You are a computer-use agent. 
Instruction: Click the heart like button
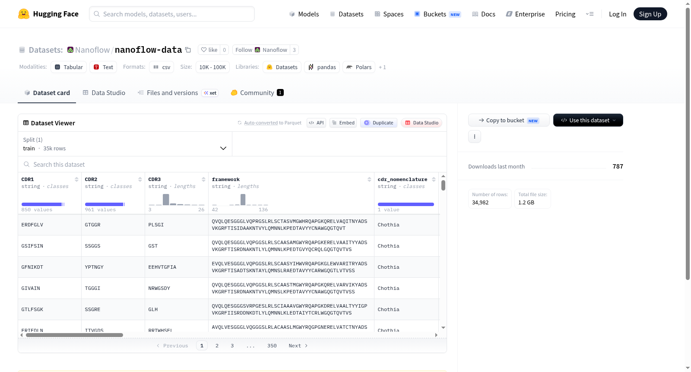click(x=209, y=50)
